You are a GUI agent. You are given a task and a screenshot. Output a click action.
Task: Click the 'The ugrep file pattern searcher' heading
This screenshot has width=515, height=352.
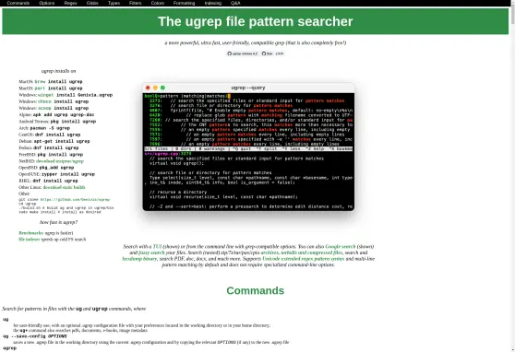point(256,21)
